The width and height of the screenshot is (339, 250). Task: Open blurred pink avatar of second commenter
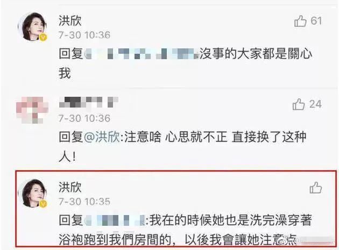(x=32, y=110)
